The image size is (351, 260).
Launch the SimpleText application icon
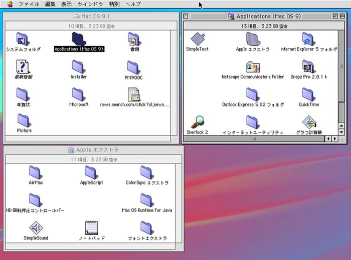click(x=198, y=39)
